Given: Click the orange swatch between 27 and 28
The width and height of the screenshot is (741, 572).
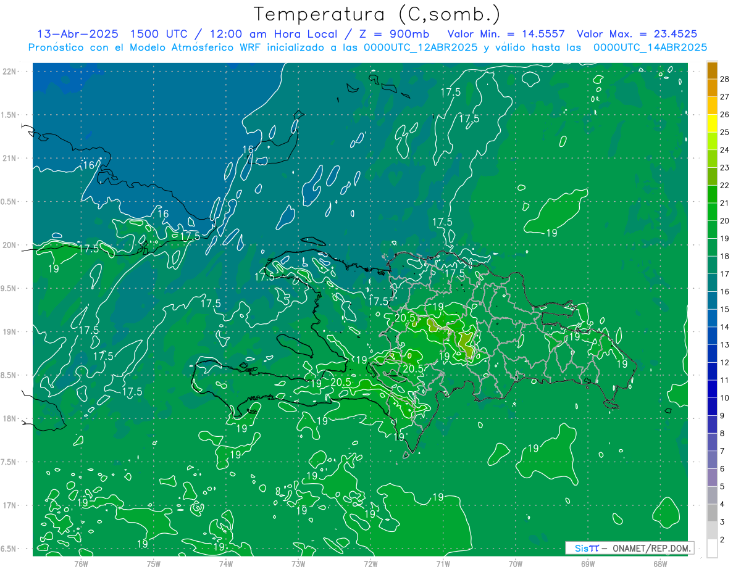Looking at the screenshot, I should [712, 87].
